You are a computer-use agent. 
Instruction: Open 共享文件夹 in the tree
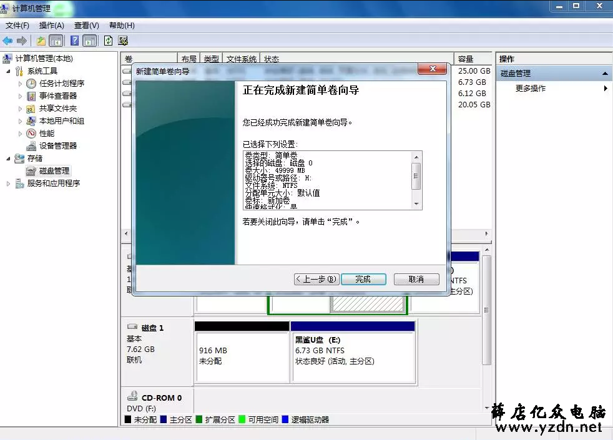point(58,109)
